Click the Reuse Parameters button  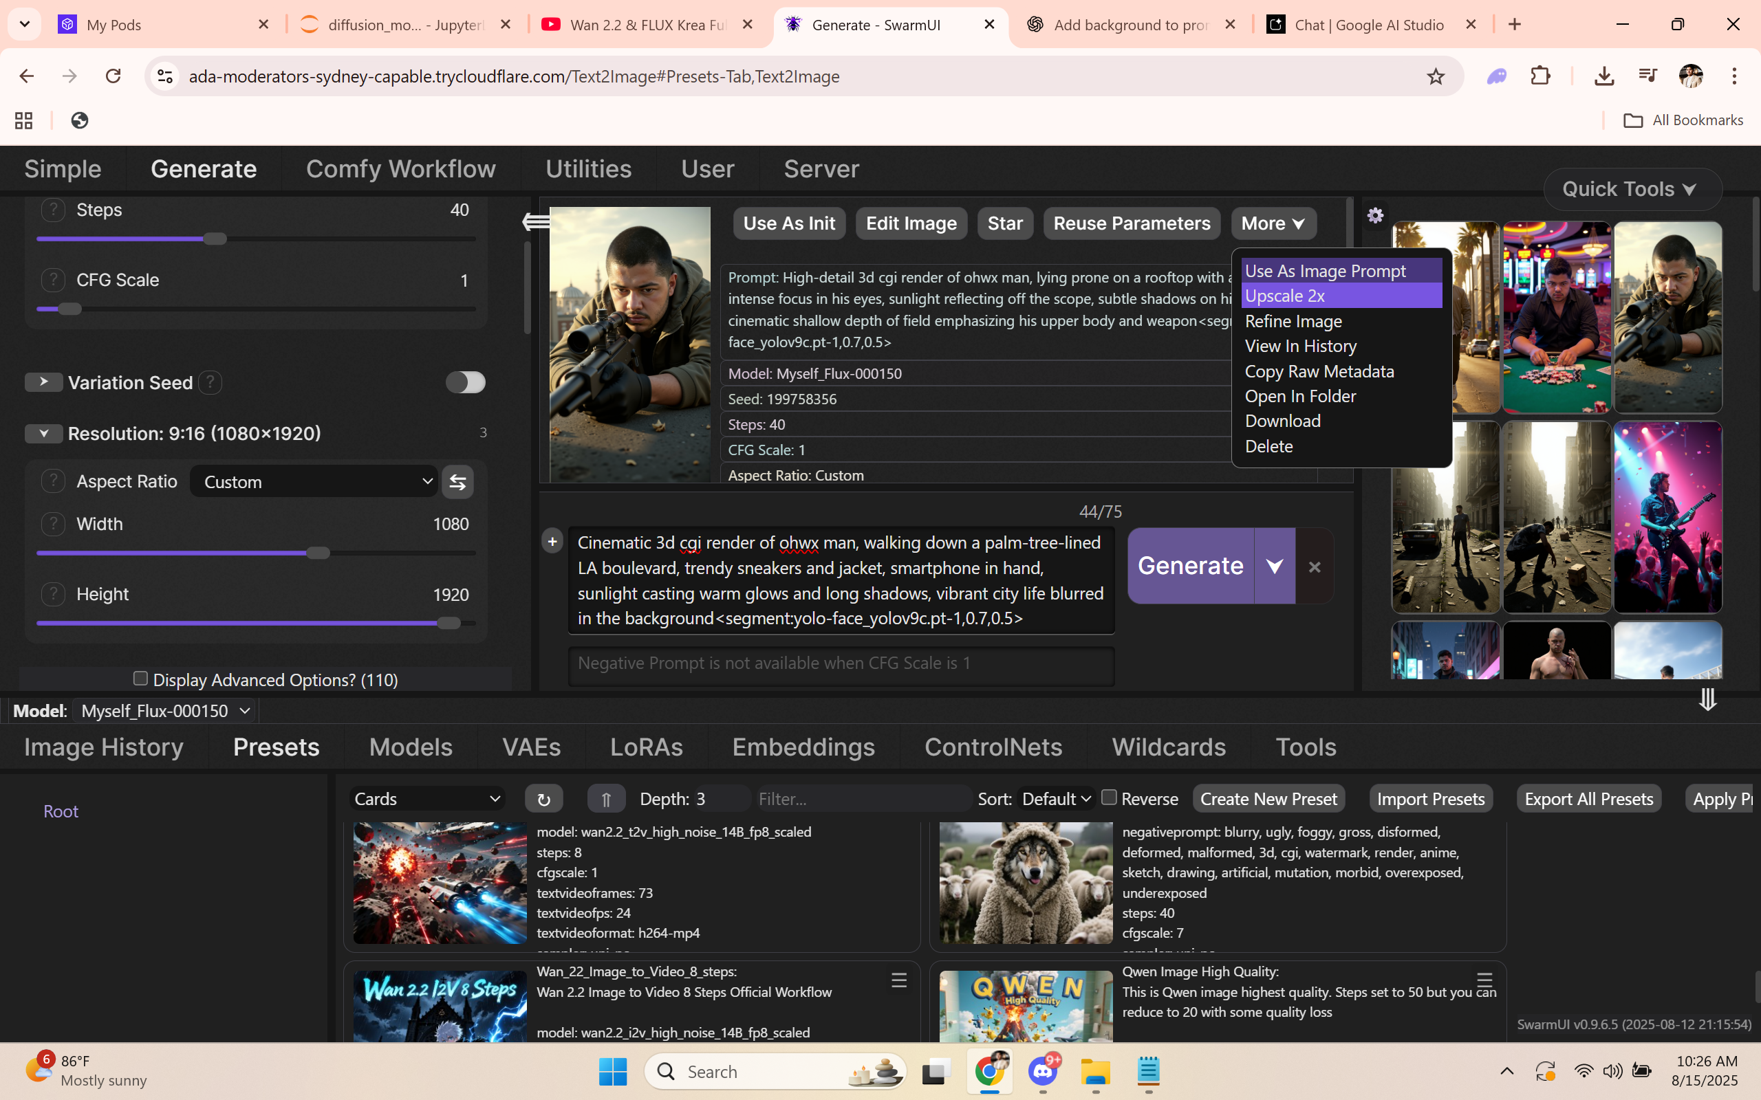pyautogui.click(x=1132, y=223)
